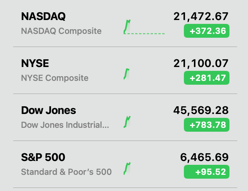Select the Dow Jones ticker title
The image size is (248, 191).
pos(49,111)
